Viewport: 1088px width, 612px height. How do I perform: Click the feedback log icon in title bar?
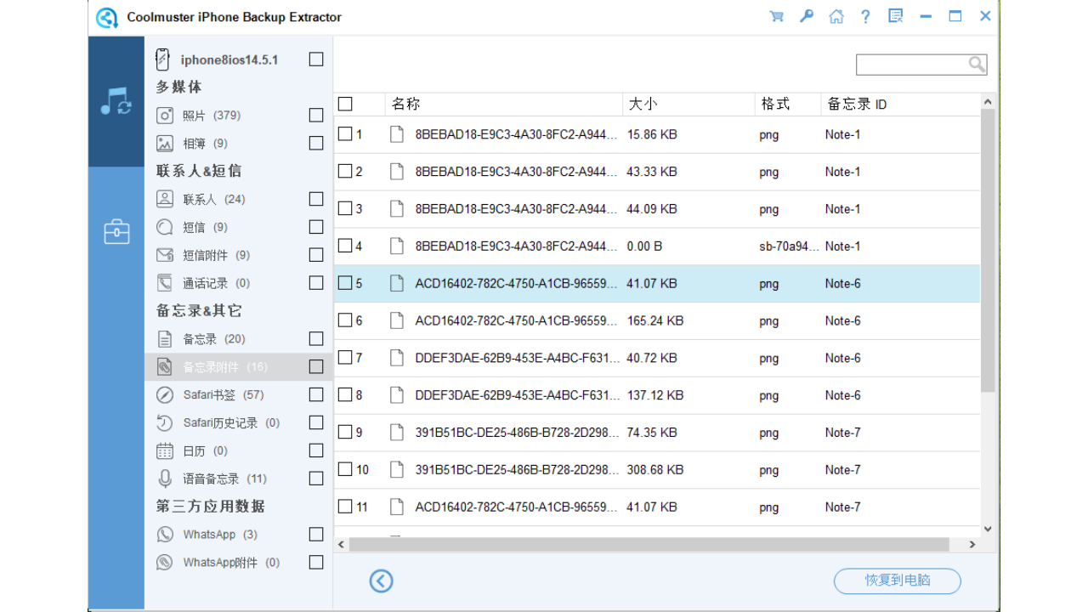895,15
